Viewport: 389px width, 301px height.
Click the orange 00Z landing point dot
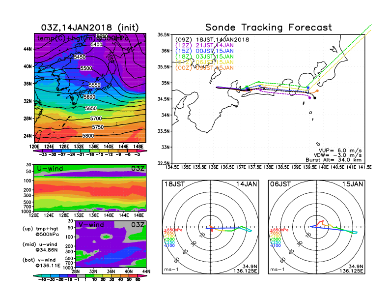point(317,90)
